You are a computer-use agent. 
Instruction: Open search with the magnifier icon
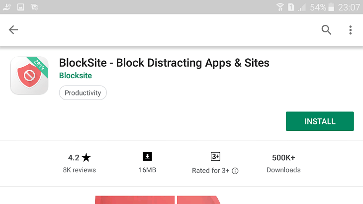point(326,30)
